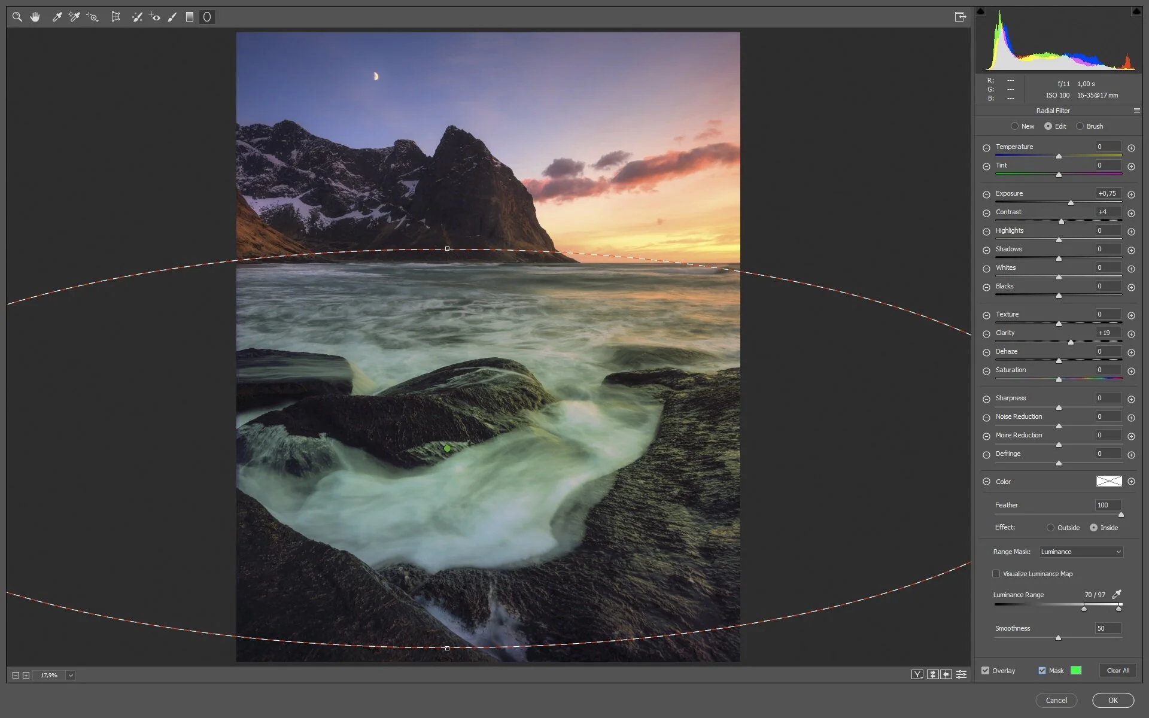Select the White Balance eyedropper tool
The image size is (1149, 718).
click(x=57, y=17)
